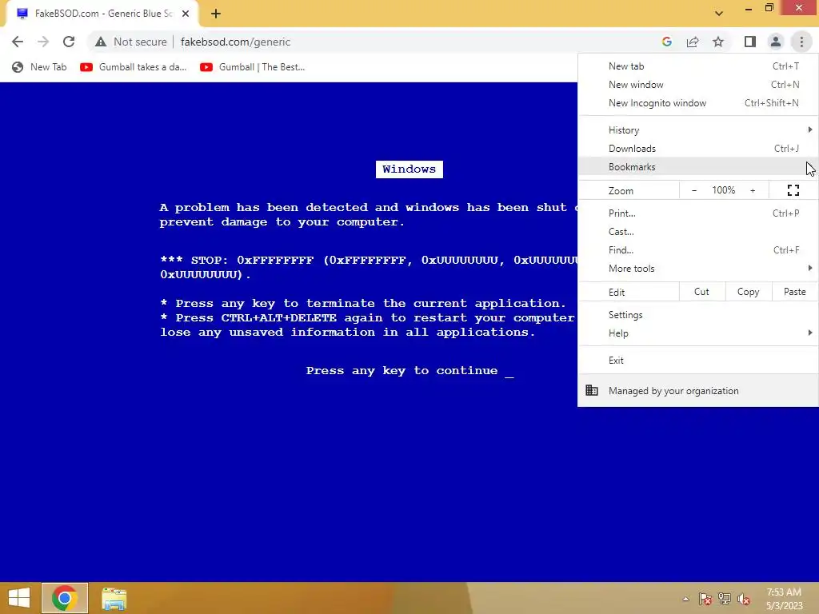Viewport: 819px width, 614px height.
Task: Click the three-dot Chrome menu icon
Action: click(x=801, y=42)
